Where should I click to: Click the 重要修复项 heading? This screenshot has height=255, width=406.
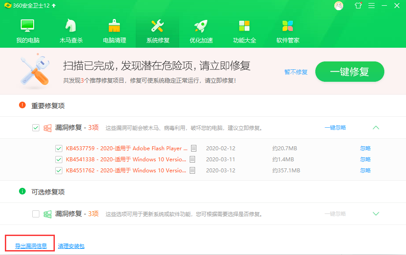tap(48, 106)
